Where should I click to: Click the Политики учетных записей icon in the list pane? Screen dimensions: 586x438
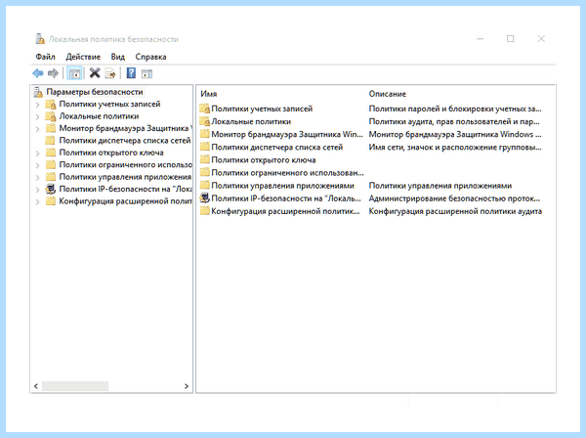pyautogui.click(x=204, y=109)
